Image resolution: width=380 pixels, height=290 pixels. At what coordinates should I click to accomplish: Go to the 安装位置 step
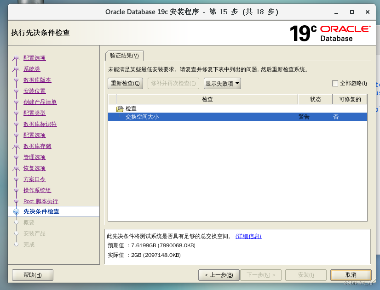[x=35, y=91]
